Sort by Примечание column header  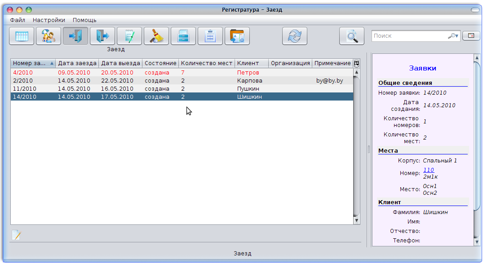pos(332,63)
